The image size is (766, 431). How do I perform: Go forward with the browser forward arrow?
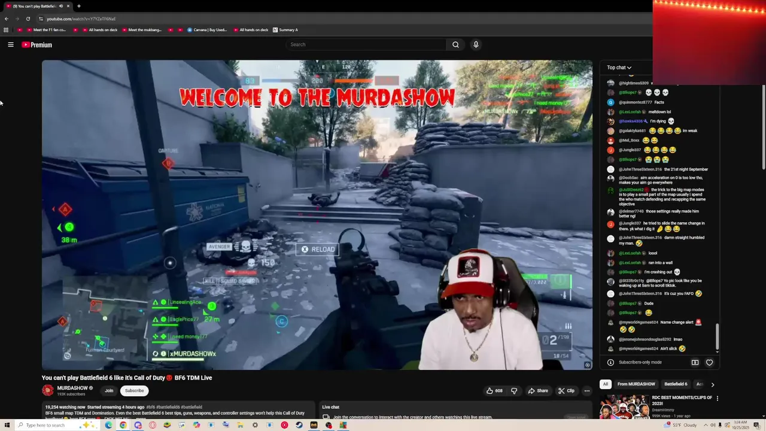pos(17,19)
